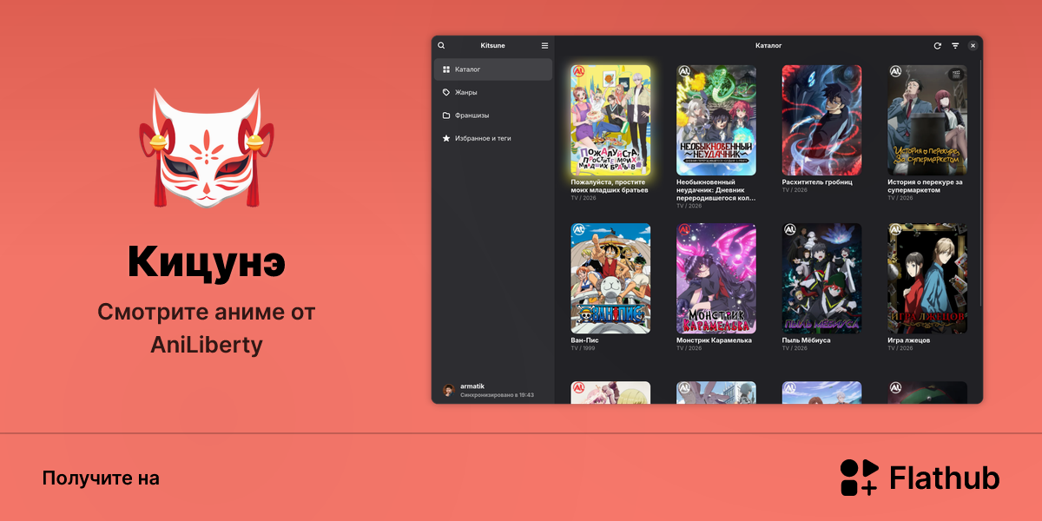Open the Монстрик Карамелька poster
This screenshot has width=1042, height=521.
click(x=716, y=279)
